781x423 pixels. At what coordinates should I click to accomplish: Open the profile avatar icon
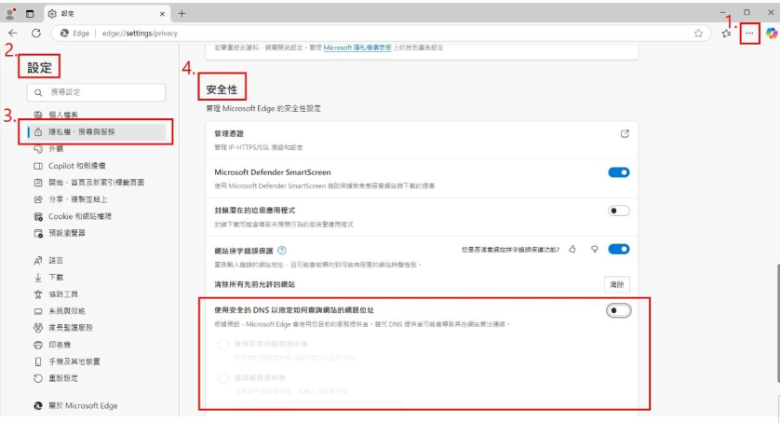coord(10,13)
